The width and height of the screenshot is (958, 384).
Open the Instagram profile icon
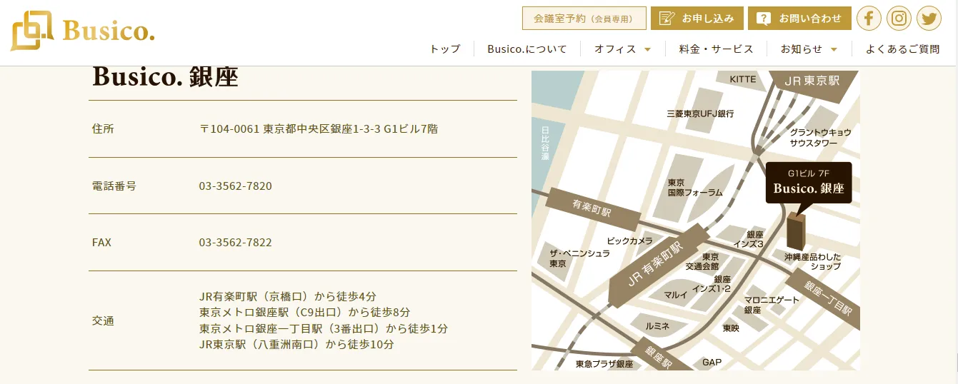pos(899,19)
